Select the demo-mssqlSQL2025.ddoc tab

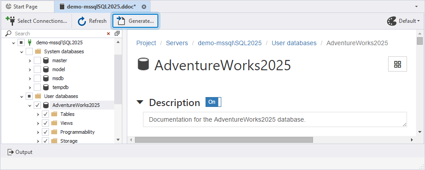(x=103, y=7)
